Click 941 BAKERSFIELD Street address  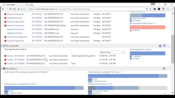pos(55,26)
